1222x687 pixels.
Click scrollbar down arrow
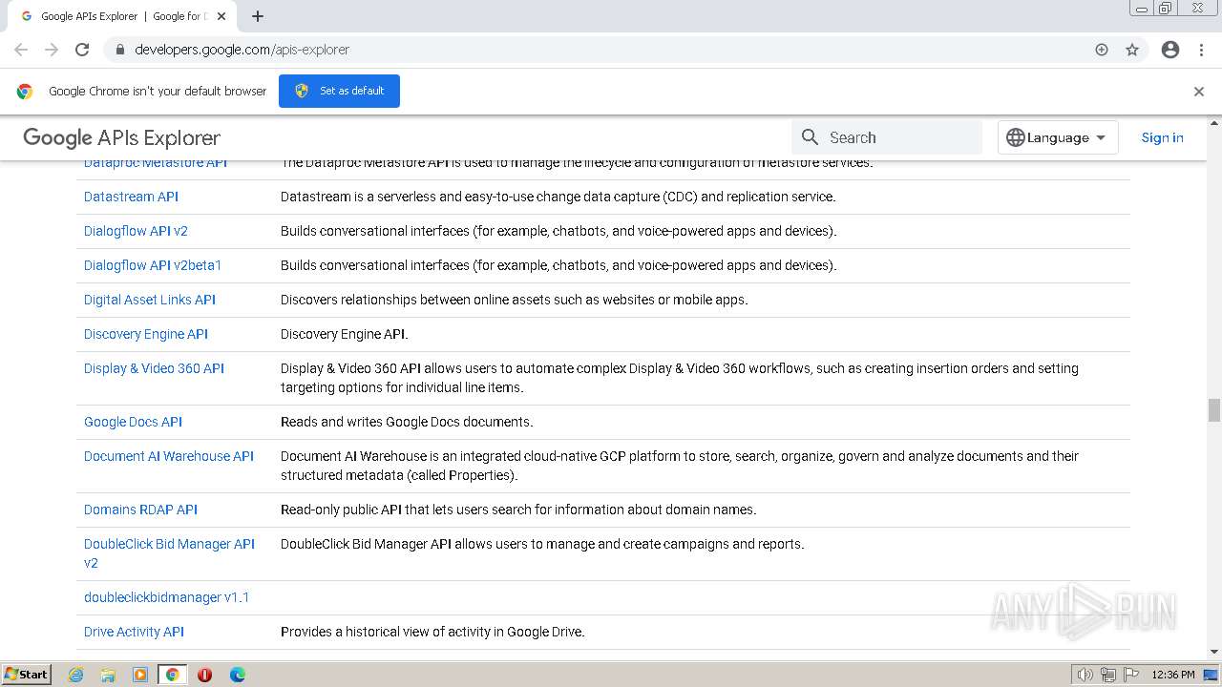point(1214,652)
